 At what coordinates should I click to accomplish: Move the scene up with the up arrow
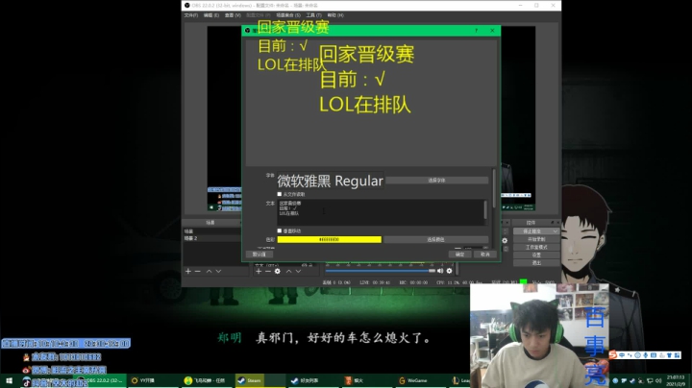pos(210,271)
